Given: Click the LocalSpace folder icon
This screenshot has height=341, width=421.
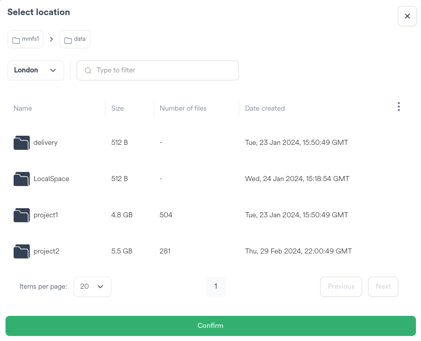Looking at the screenshot, I should (21, 179).
